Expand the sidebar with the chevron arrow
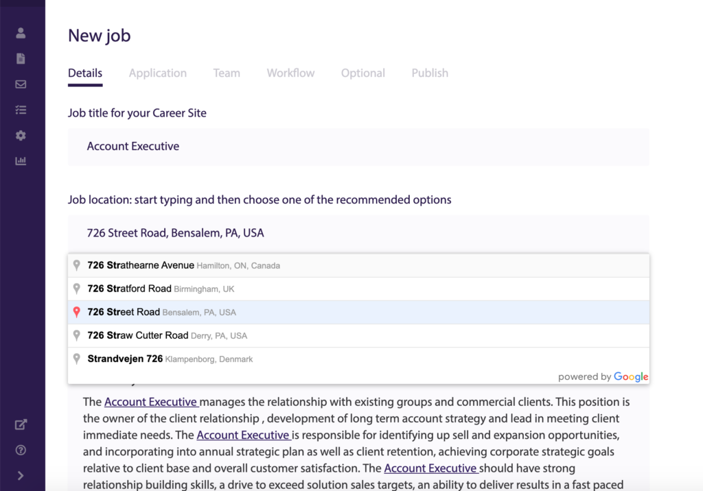 point(21,476)
